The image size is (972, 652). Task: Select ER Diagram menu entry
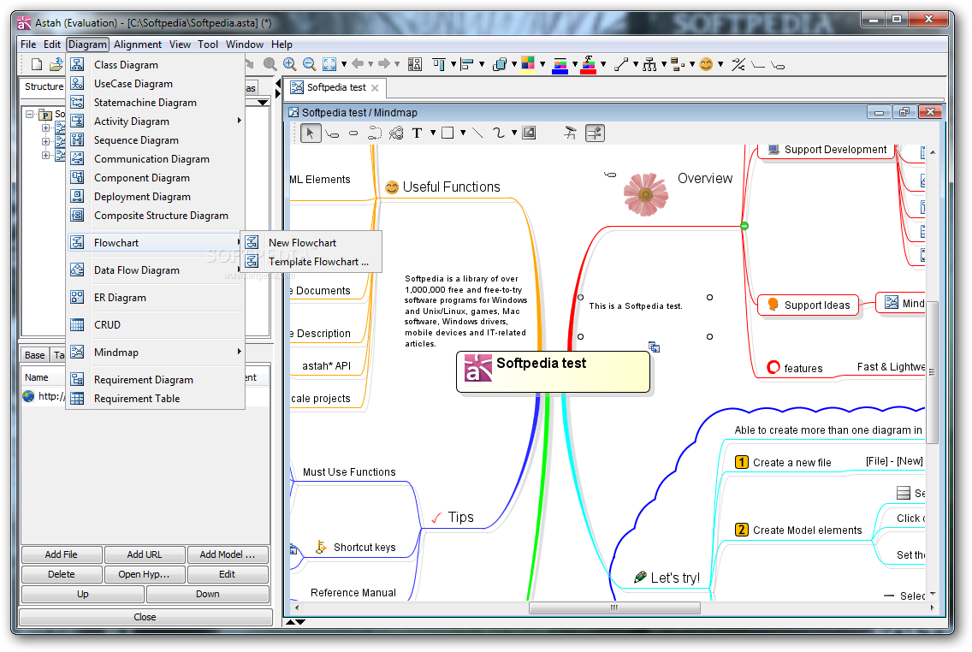click(x=156, y=298)
